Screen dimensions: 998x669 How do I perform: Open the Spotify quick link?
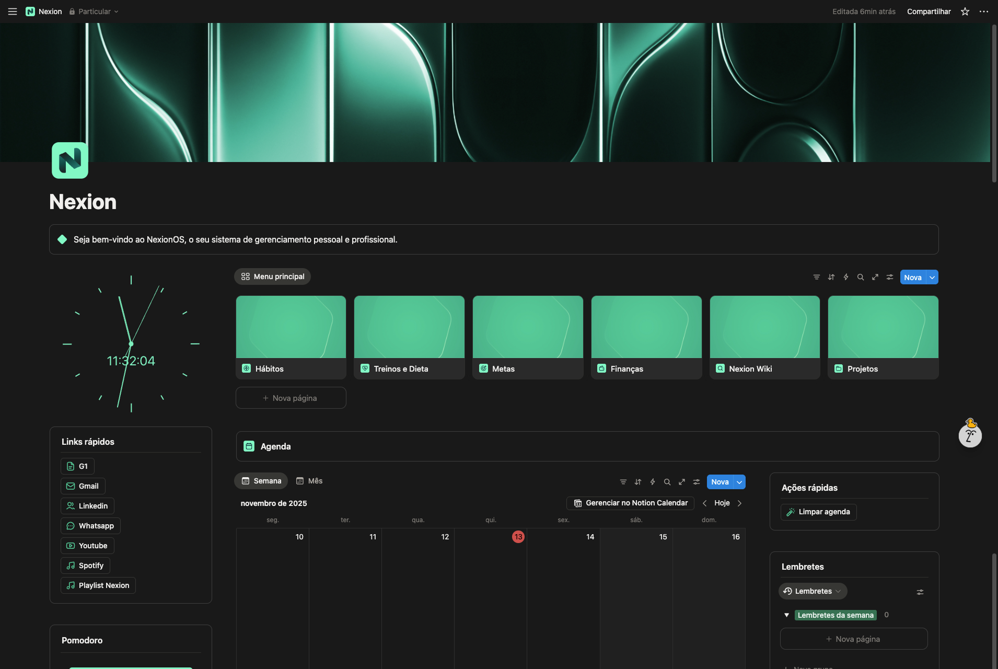[85, 565]
